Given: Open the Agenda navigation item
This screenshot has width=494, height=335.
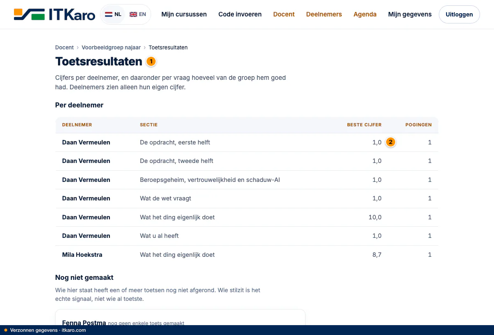Looking at the screenshot, I should (365, 14).
